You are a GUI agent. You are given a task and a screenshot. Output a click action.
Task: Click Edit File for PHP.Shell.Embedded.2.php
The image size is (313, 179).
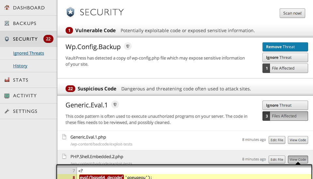[277, 159]
